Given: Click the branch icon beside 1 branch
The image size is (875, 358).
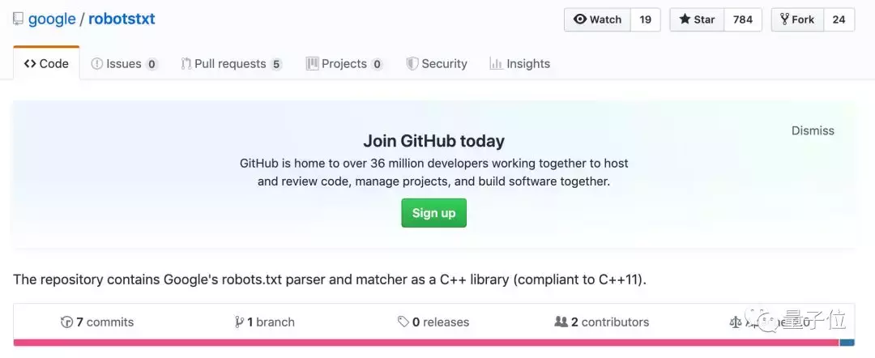Looking at the screenshot, I should (x=239, y=322).
